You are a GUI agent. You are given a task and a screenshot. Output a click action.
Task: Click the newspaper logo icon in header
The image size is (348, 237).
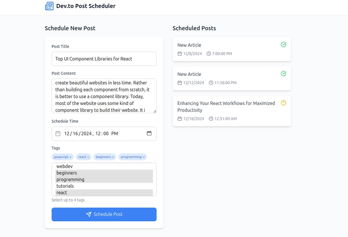point(49,6)
